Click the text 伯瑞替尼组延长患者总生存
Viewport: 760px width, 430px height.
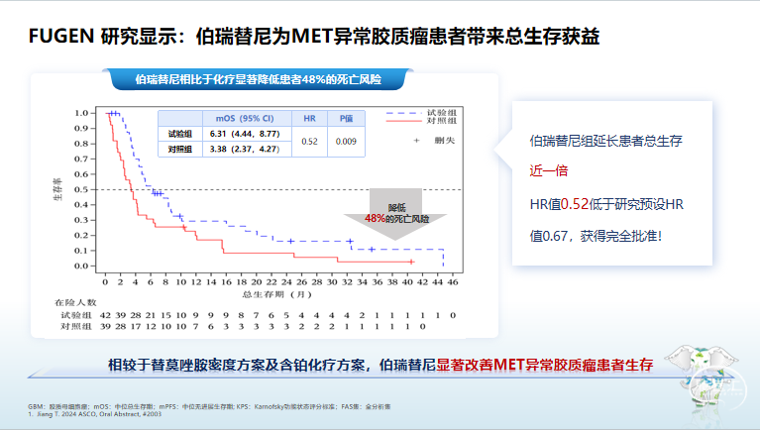[x=605, y=141]
